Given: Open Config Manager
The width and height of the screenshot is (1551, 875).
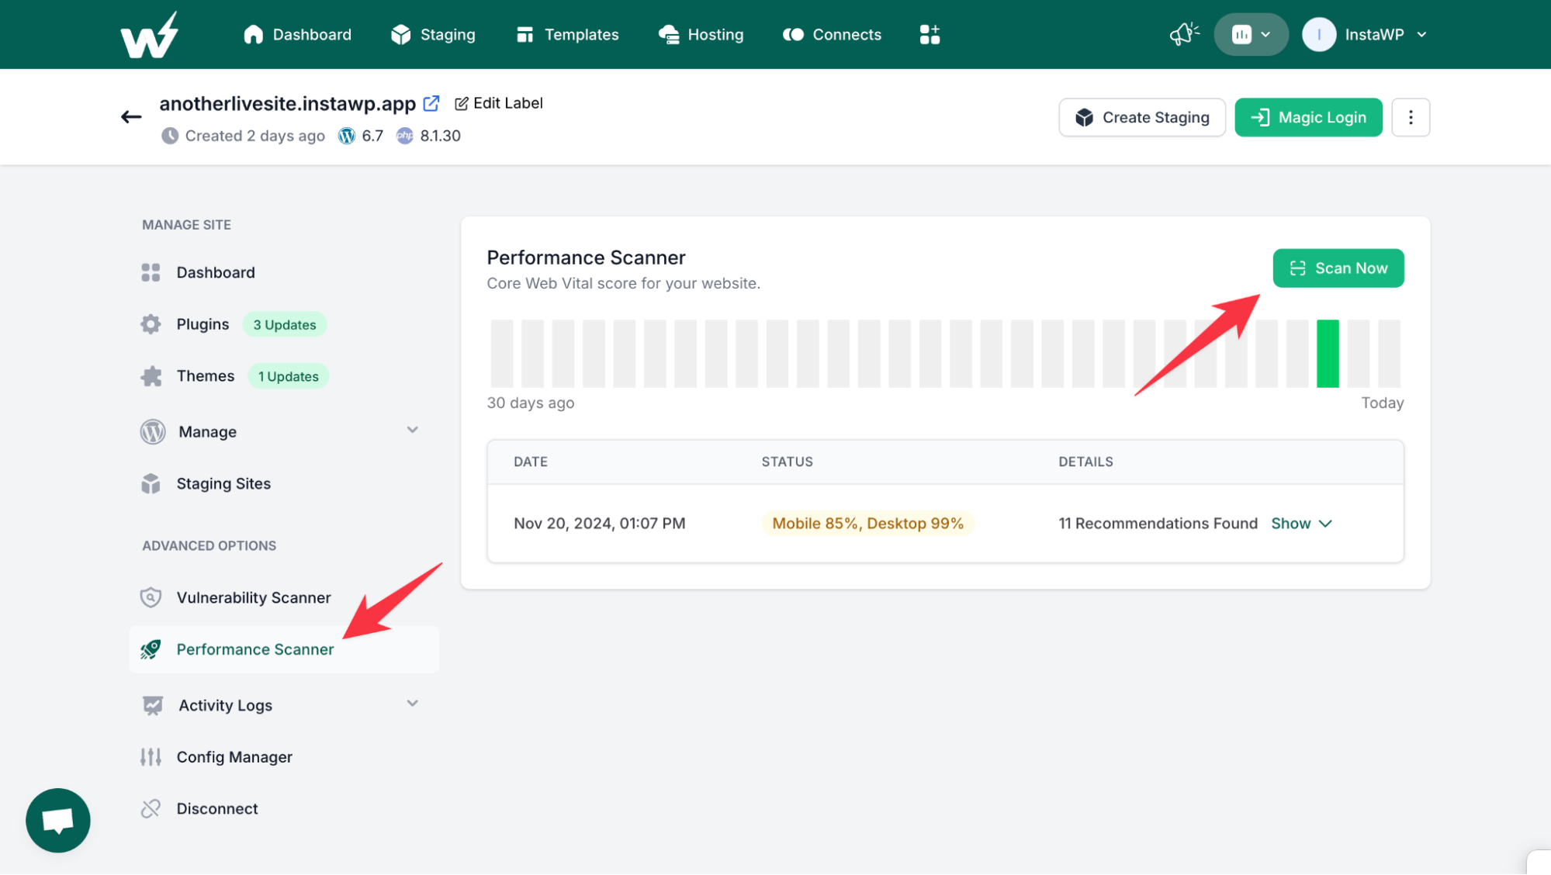Looking at the screenshot, I should pyautogui.click(x=284, y=757).
